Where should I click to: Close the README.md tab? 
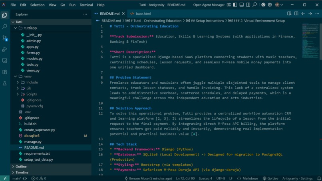[x=123, y=14]
